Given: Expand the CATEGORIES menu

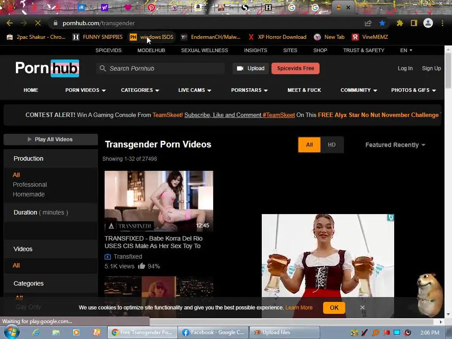Looking at the screenshot, I should tap(140, 90).
